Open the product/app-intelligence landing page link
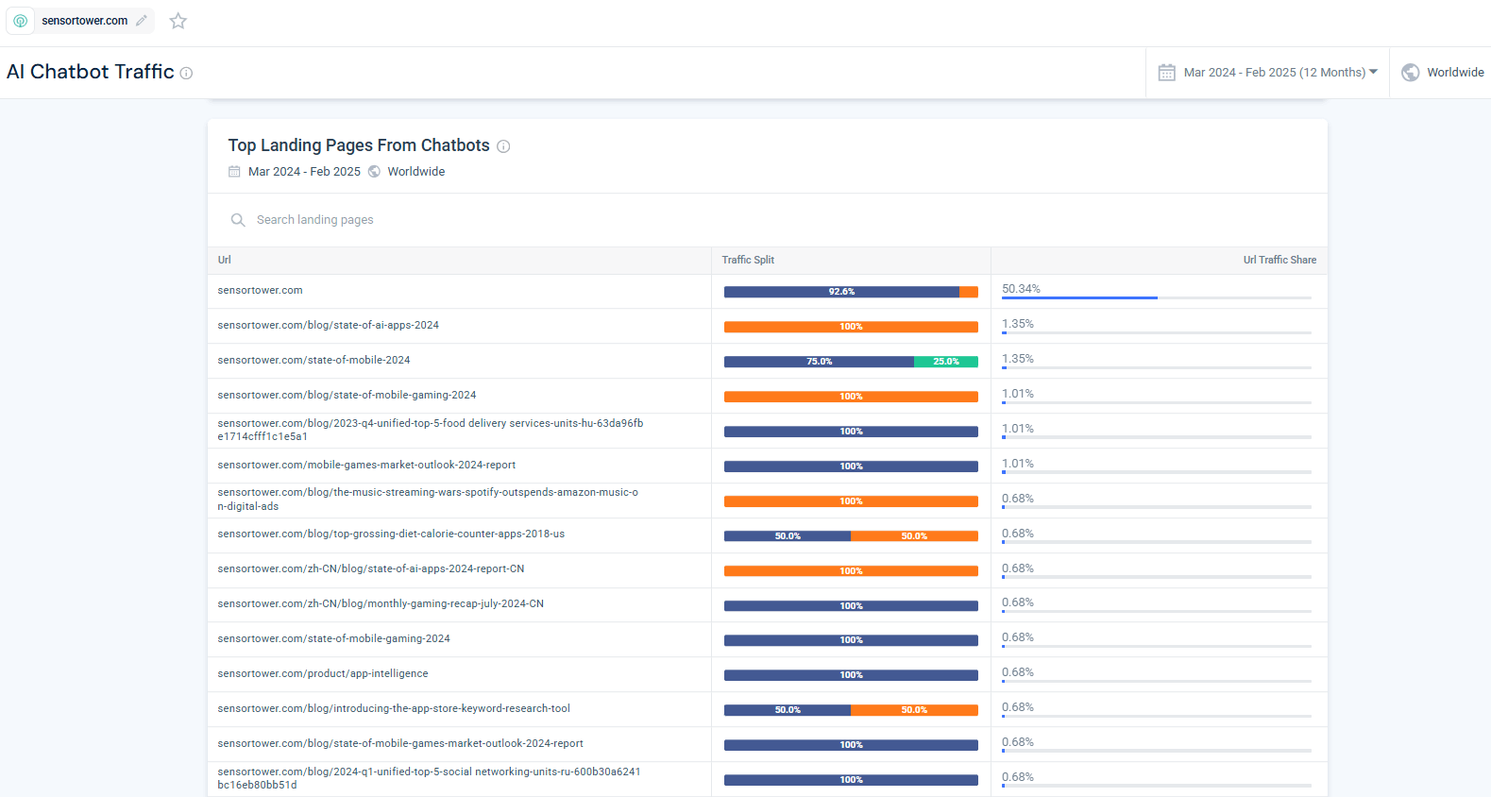This screenshot has width=1491, height=797. [x=322, y=673]
